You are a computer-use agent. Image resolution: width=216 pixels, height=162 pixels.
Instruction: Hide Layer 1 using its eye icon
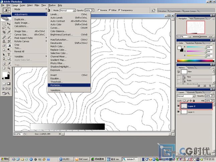(x=178, y=112)
